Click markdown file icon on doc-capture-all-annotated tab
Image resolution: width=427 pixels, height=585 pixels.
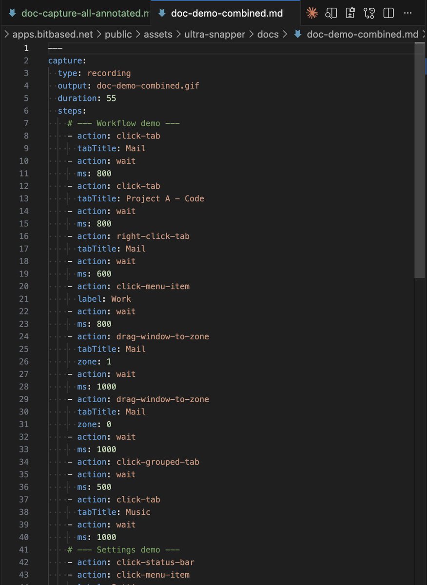pyautogui.click(x=13, y=13)
